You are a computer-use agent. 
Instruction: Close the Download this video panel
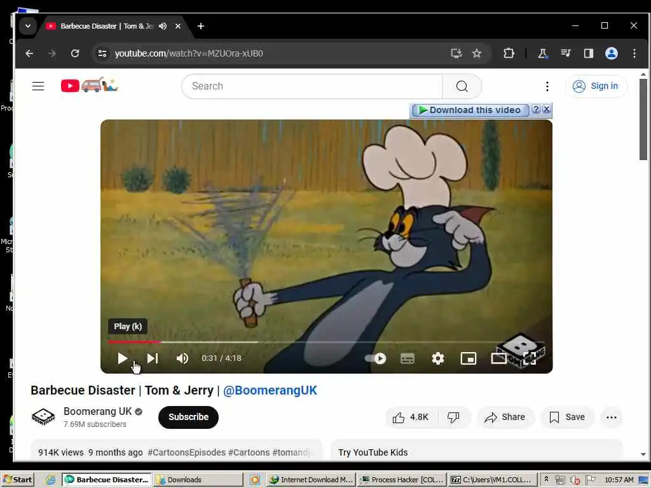pyautogui.click(x=547, y=109)
